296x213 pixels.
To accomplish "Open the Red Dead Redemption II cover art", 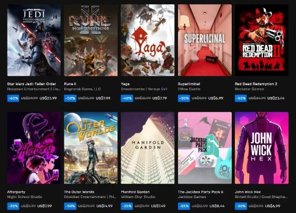I will coord(261,40).
